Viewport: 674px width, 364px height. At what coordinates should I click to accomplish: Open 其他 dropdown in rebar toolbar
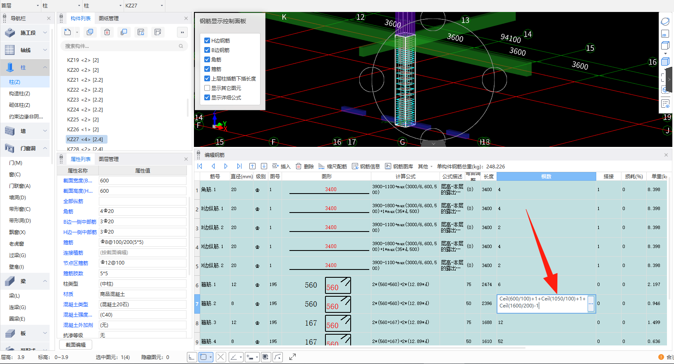425,166
